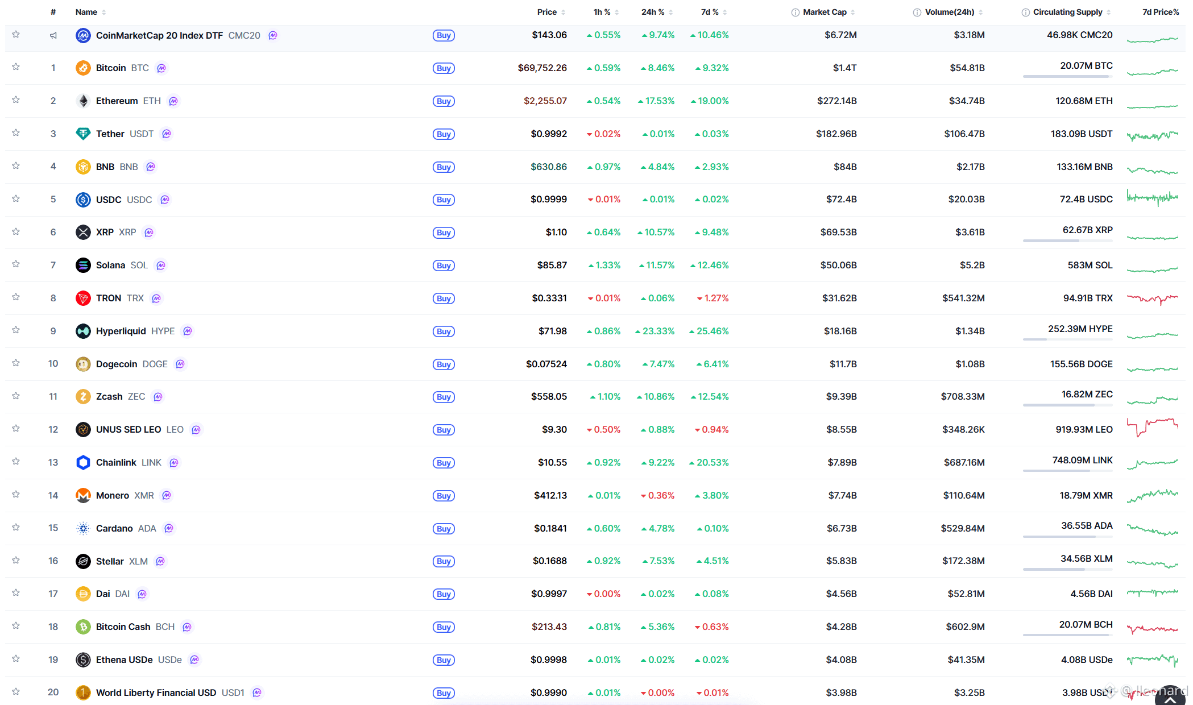Sort by Circulating Supply column
Screen dimensions: 1193x705
(x=1072, y=13)
